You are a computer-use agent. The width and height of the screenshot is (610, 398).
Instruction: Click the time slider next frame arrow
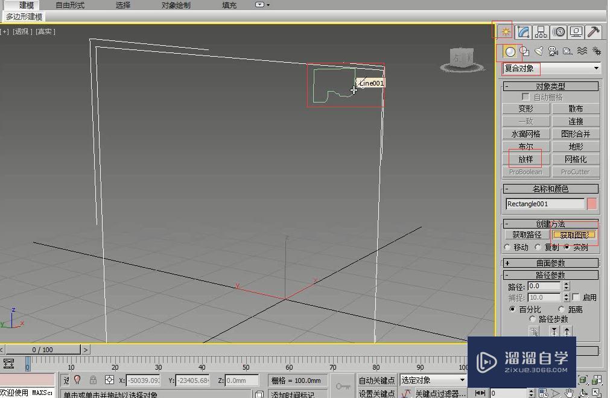[x=86, y=350]
